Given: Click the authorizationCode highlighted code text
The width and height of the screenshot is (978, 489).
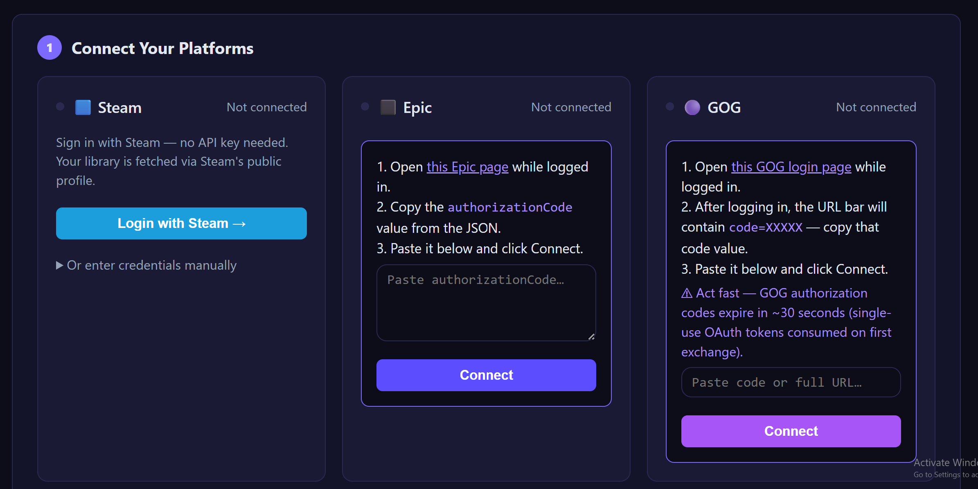Looking at the screenshot, I should (510, 207).
